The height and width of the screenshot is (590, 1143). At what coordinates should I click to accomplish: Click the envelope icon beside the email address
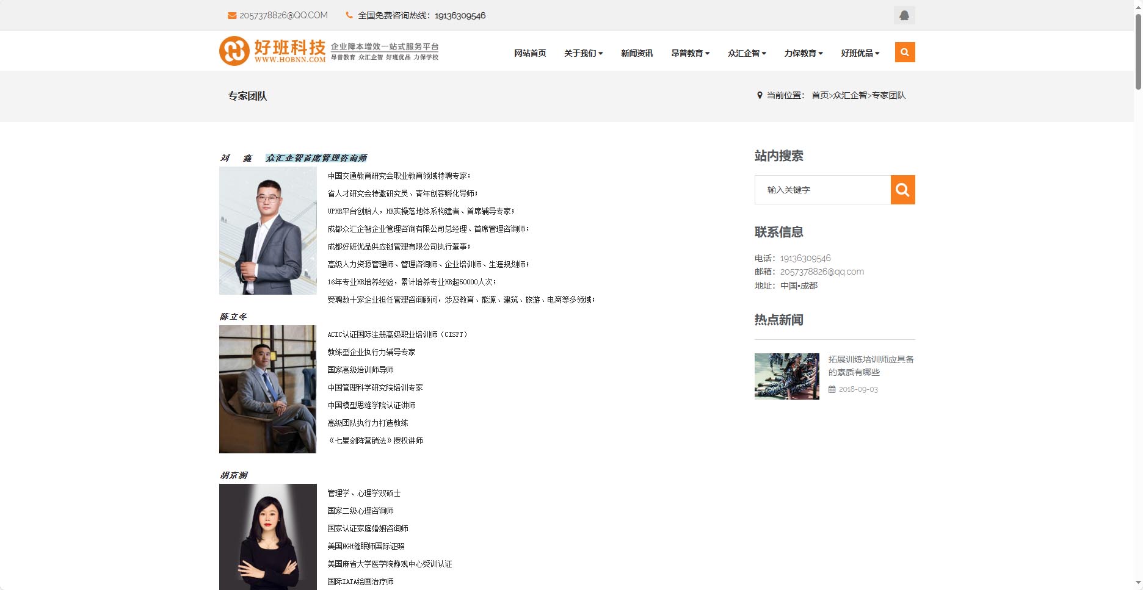pos(232,15)
